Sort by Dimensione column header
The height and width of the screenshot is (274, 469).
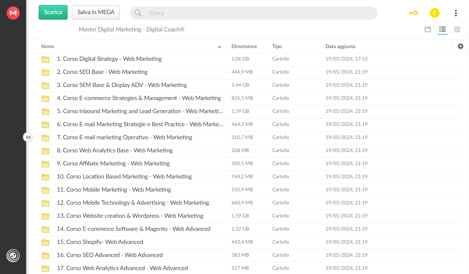pyautogui.click(x=244, y=46)
